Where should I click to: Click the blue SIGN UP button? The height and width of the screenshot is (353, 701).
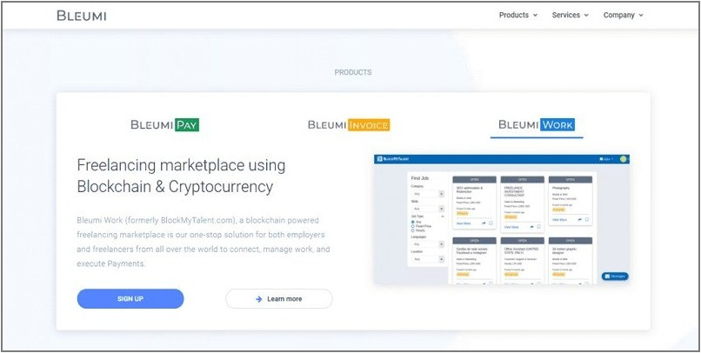(x=130, y=298)
